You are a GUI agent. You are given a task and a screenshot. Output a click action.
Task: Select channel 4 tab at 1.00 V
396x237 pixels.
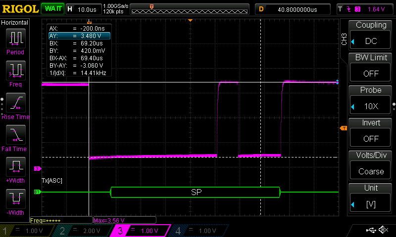click(x=199, y=231)
